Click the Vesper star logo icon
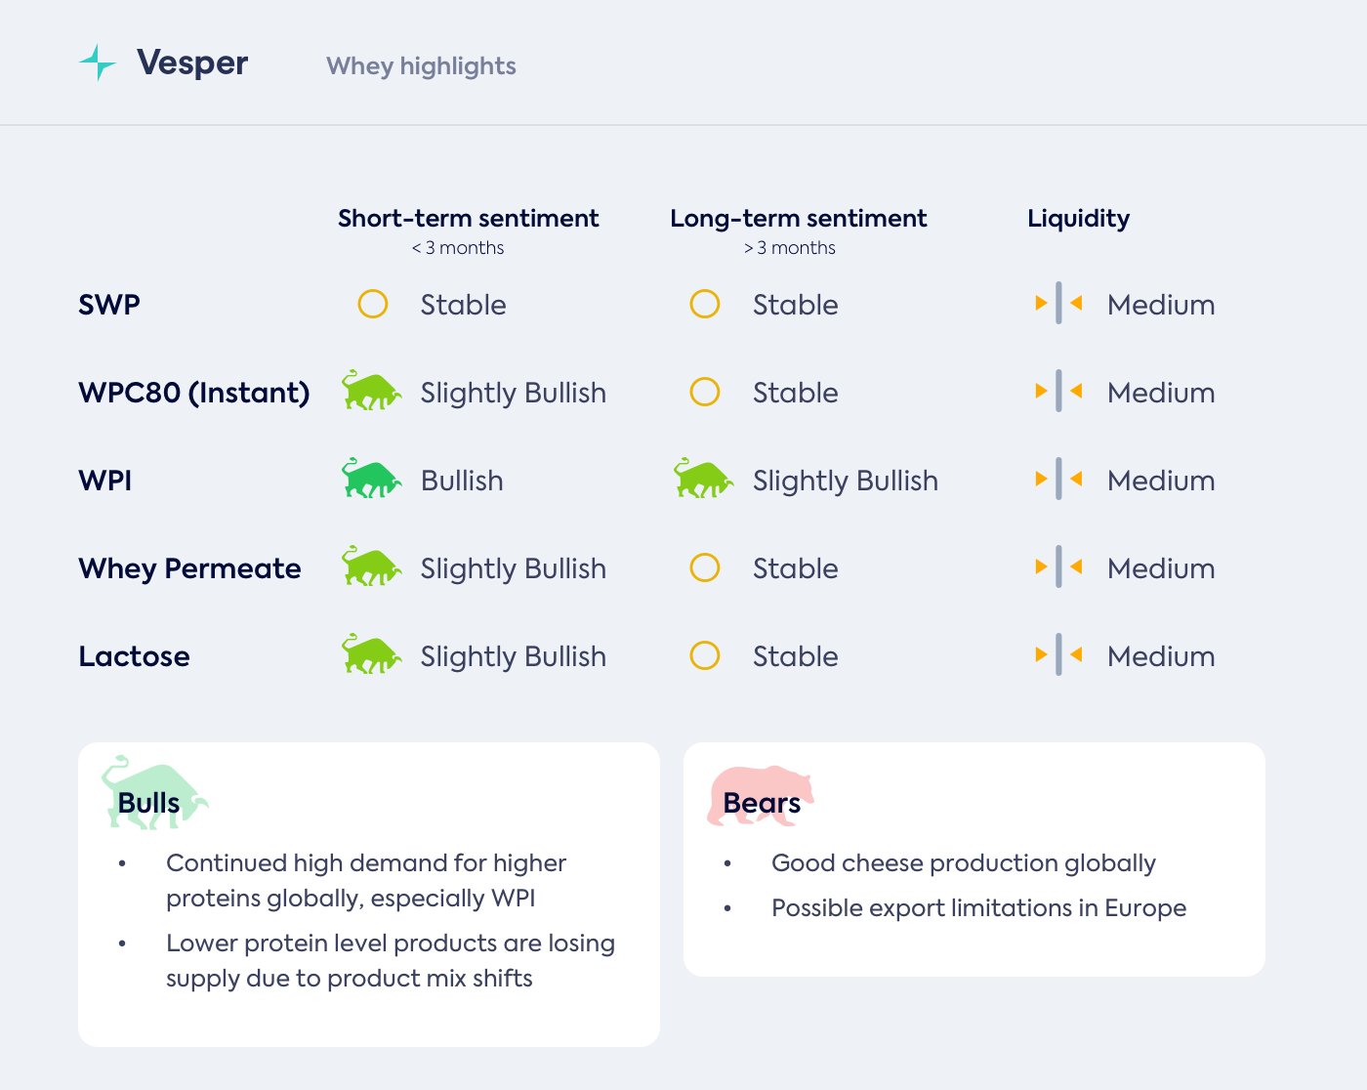The image size is (1367, 1090). pos(97,63)
